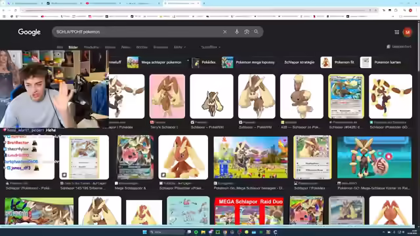Viewport: 420px width, 236px height.
Task: Open the Schlapor Plüschtier plush image
Action: point(183,157)
